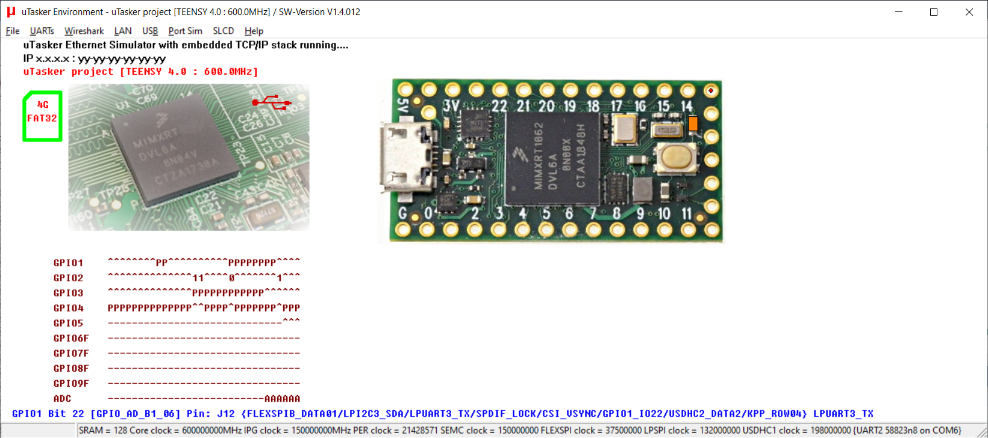The image size is (988, 438).
Task: Toggle pin 2 pad on bottom row
Action: (x=474, y=230)
